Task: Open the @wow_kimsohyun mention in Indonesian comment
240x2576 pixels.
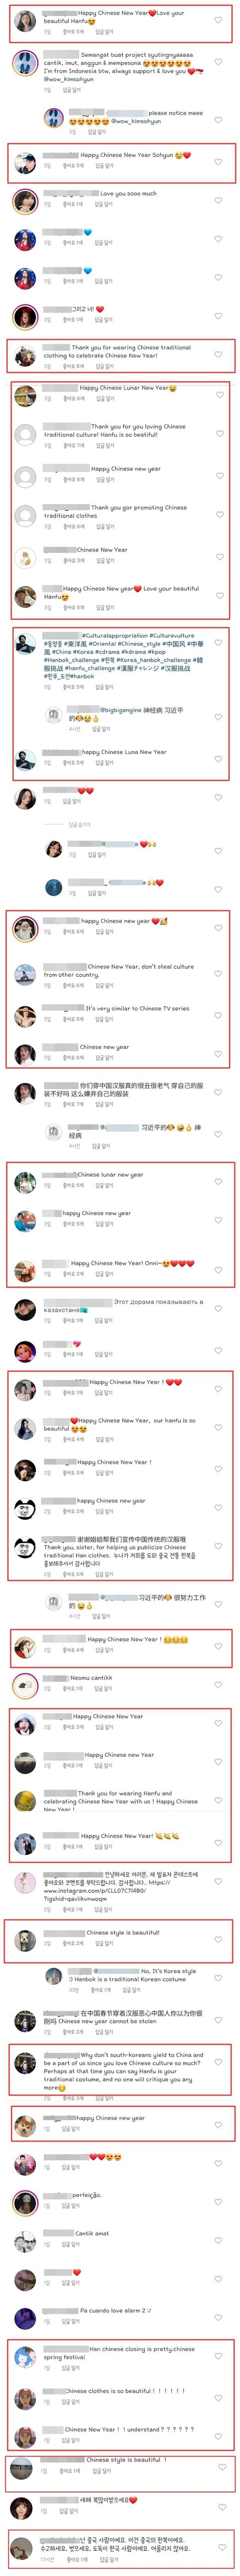Action: pos(68,79)
